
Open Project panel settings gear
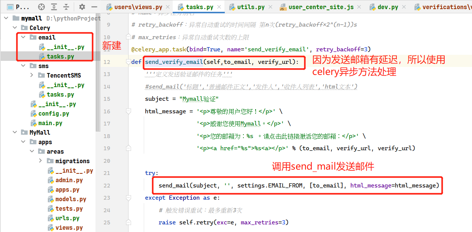[x=82, y=7]
